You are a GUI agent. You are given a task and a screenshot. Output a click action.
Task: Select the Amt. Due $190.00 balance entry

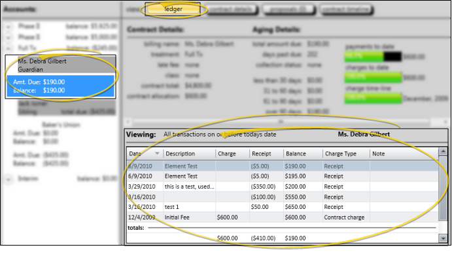click(61, 86)
